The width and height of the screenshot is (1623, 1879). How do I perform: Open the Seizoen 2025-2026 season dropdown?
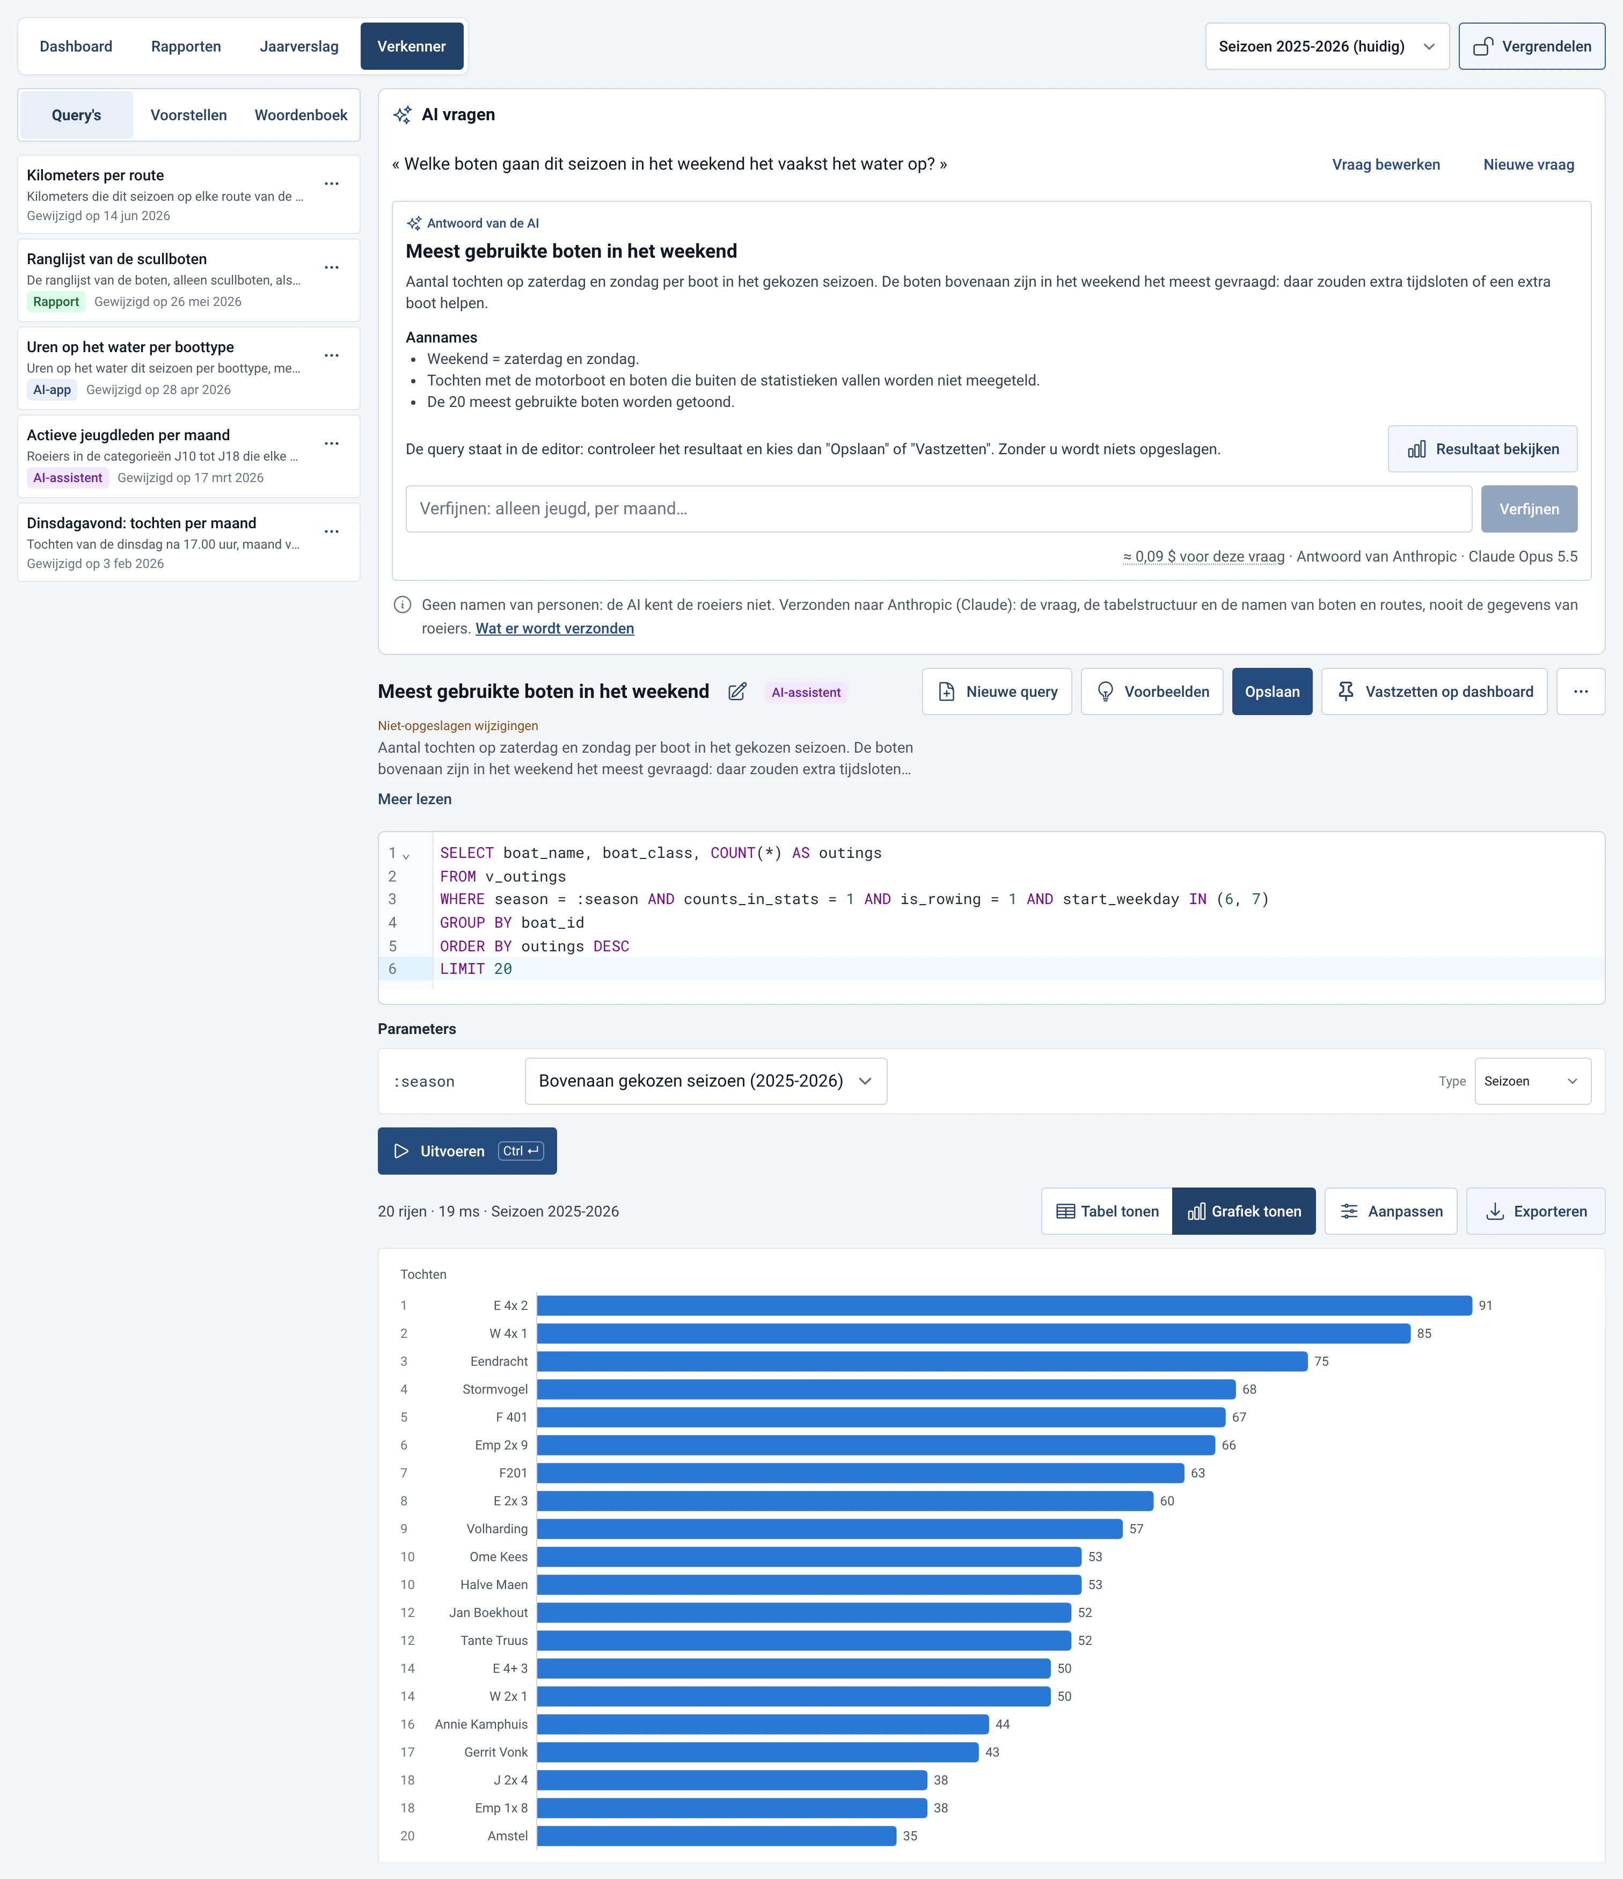pyautogui.click(x=1327, y=46)
